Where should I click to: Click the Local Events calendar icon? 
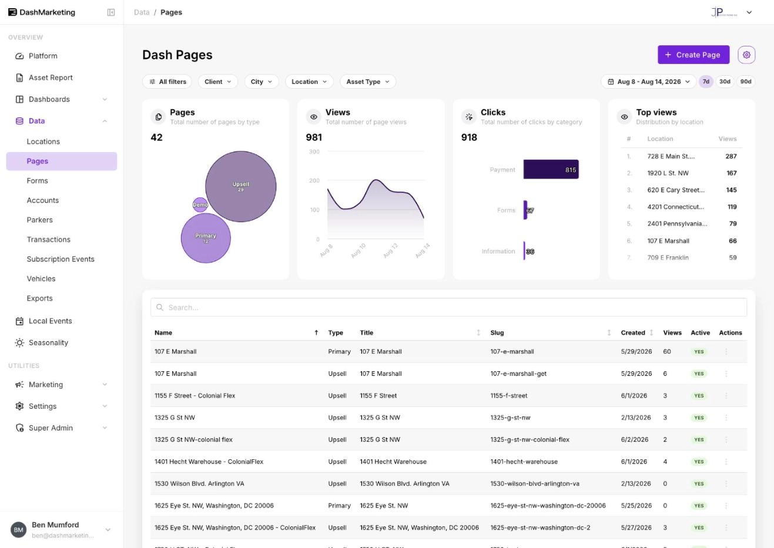pyautogui.click(x=19, y=321)
